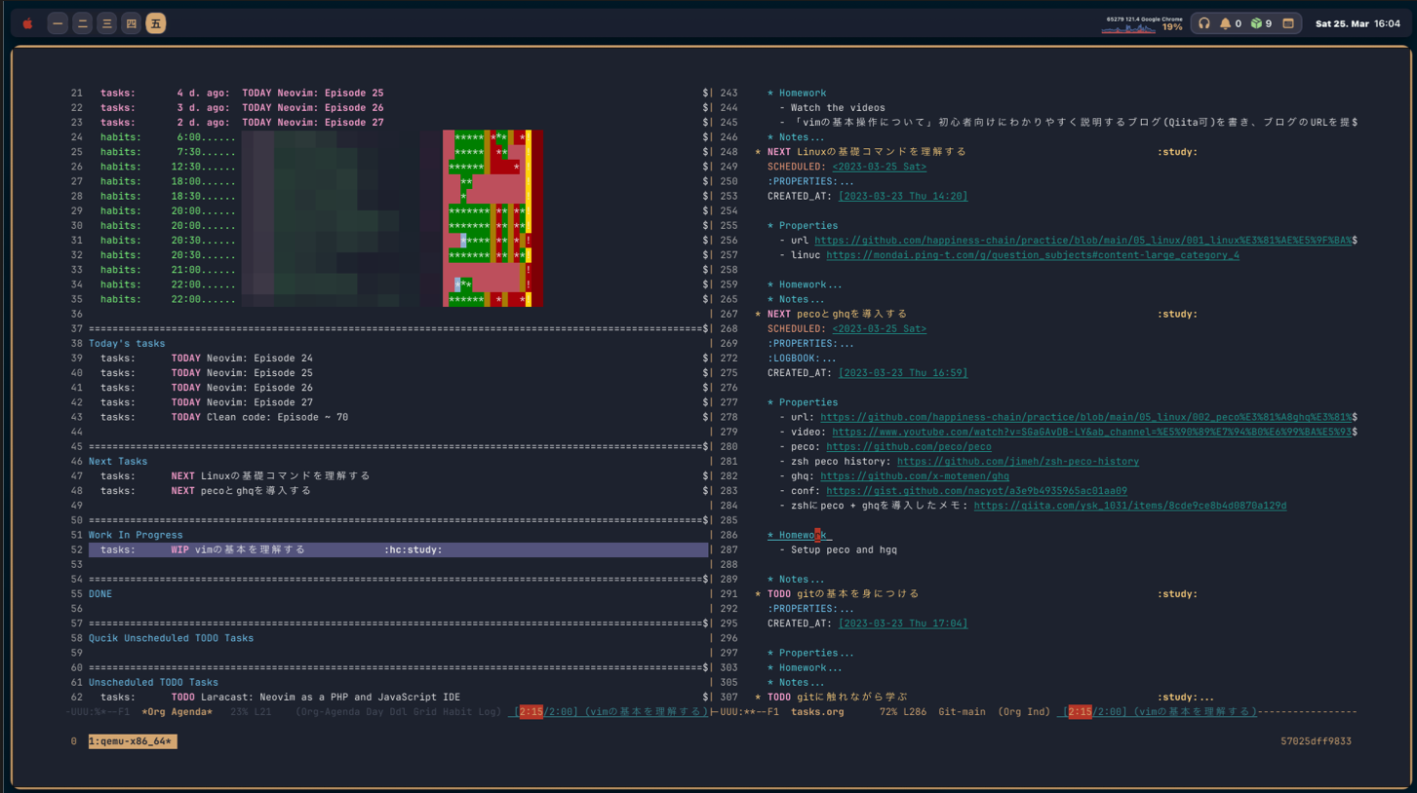This screenshot has width=1417, height=793.
Task: Open the qiita.com memo link
Action: pyautogui.click(x=1129, y=506)
